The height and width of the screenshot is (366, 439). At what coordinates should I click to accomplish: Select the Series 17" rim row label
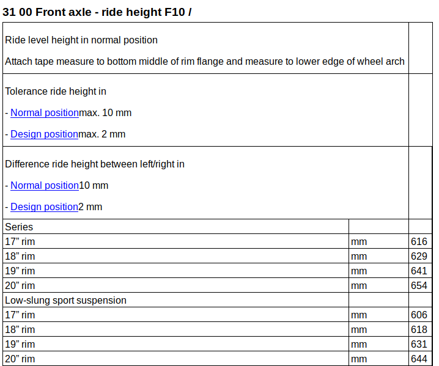20,241
